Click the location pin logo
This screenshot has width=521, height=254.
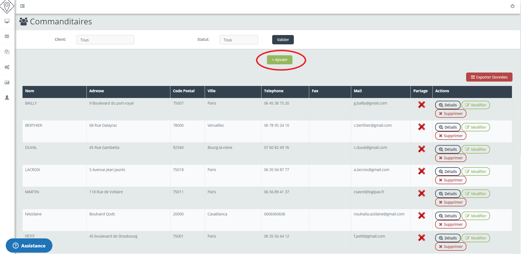pos(7,6)
